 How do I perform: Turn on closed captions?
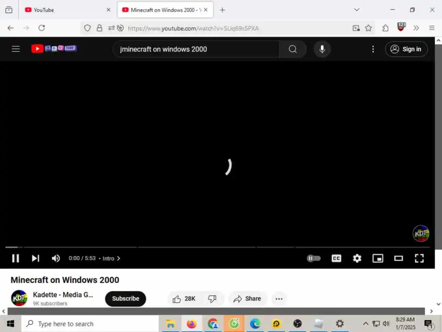336,259
